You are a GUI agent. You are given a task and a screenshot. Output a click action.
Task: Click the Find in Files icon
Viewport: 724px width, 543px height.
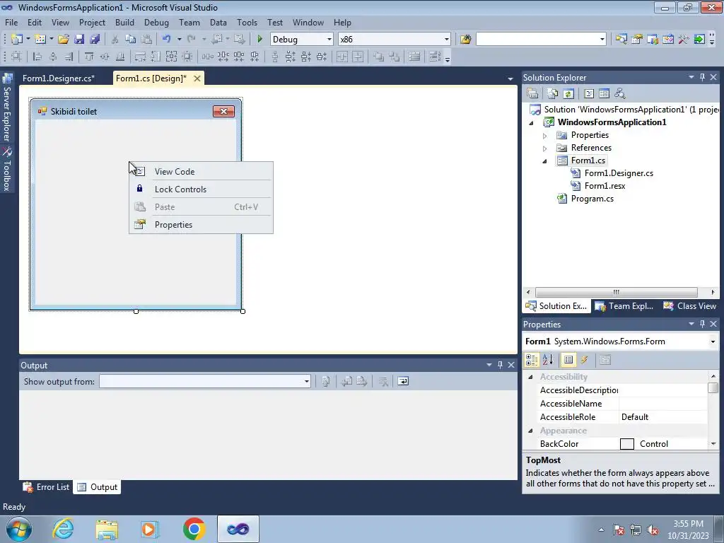pyautogui.click(x=465, y=40)
